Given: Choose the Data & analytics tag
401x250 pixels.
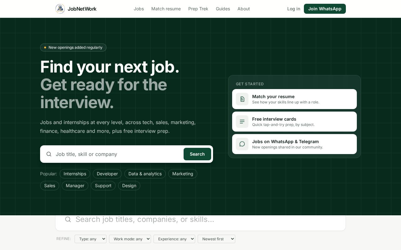Looking at the screenshot, I should pyautogui.click(x=145, y=174).
